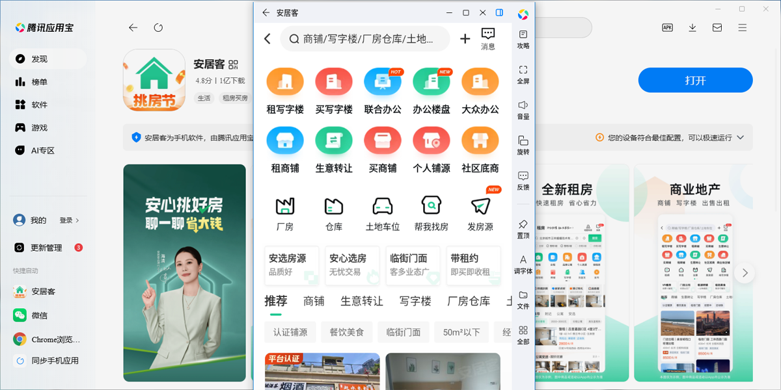The image size is (781, 390).
Task: Switch to 写字楼 tab
Action: [x=415, y=302]
